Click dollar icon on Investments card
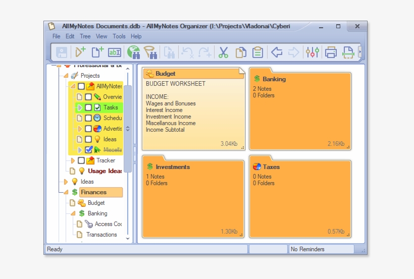The image size is (414, 279). coord(150,166)
